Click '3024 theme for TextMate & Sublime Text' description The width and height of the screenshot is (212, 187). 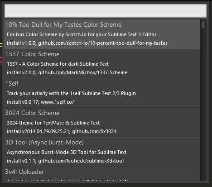[53, 123]
